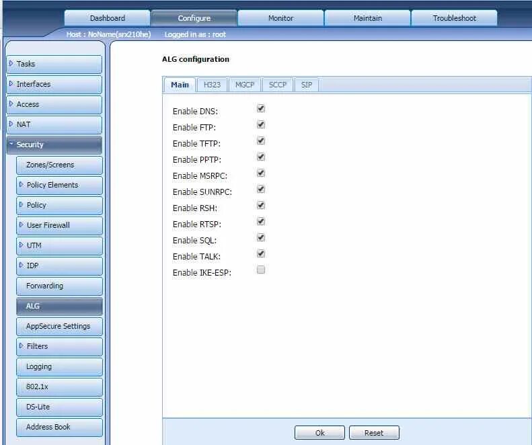532x445 pixels.
Task: Open the DS-Lite sidebar item
Action: (59, 407)
